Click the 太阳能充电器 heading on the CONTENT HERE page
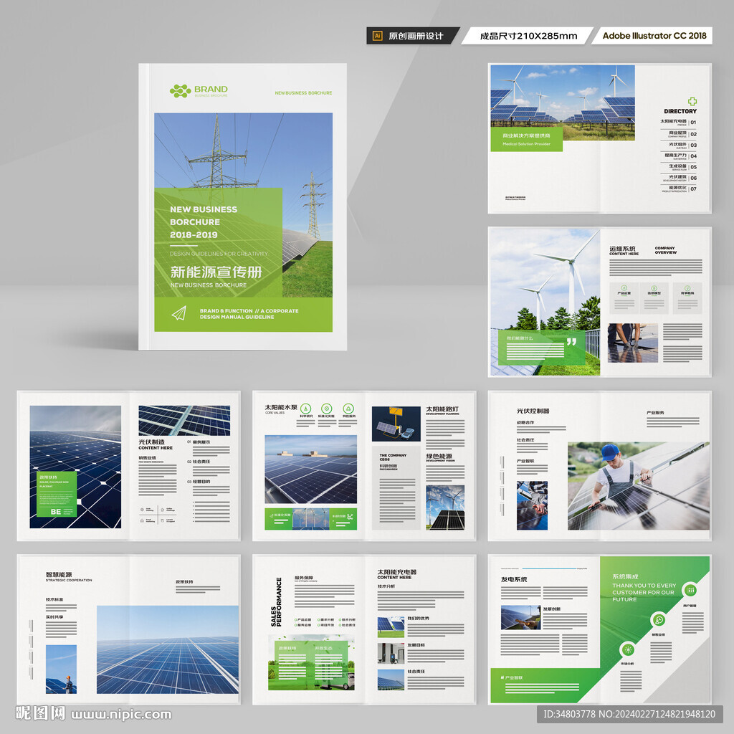The width and height of the screenshot is (734, 734). coord(396,571)
